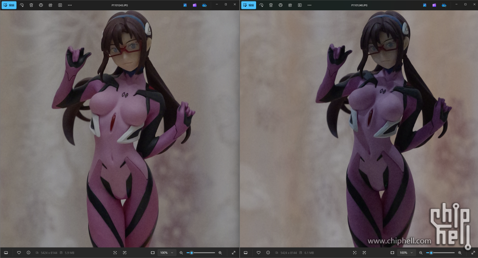Click the 5.9 MB file size text

tap(69, 253)
